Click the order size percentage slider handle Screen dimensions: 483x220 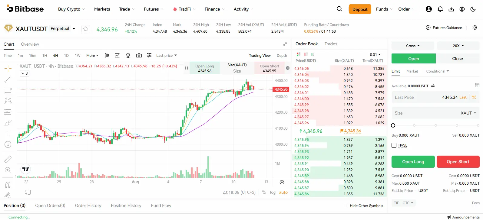pyautogui.click(x=393, y=125)
